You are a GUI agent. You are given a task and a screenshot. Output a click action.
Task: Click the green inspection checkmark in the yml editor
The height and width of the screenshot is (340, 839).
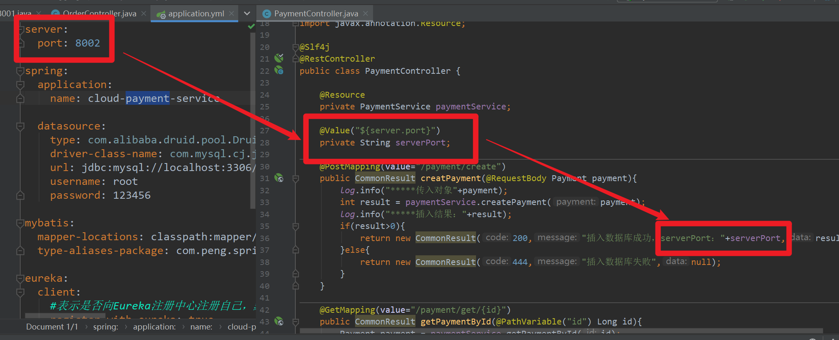tap(251, 26)
